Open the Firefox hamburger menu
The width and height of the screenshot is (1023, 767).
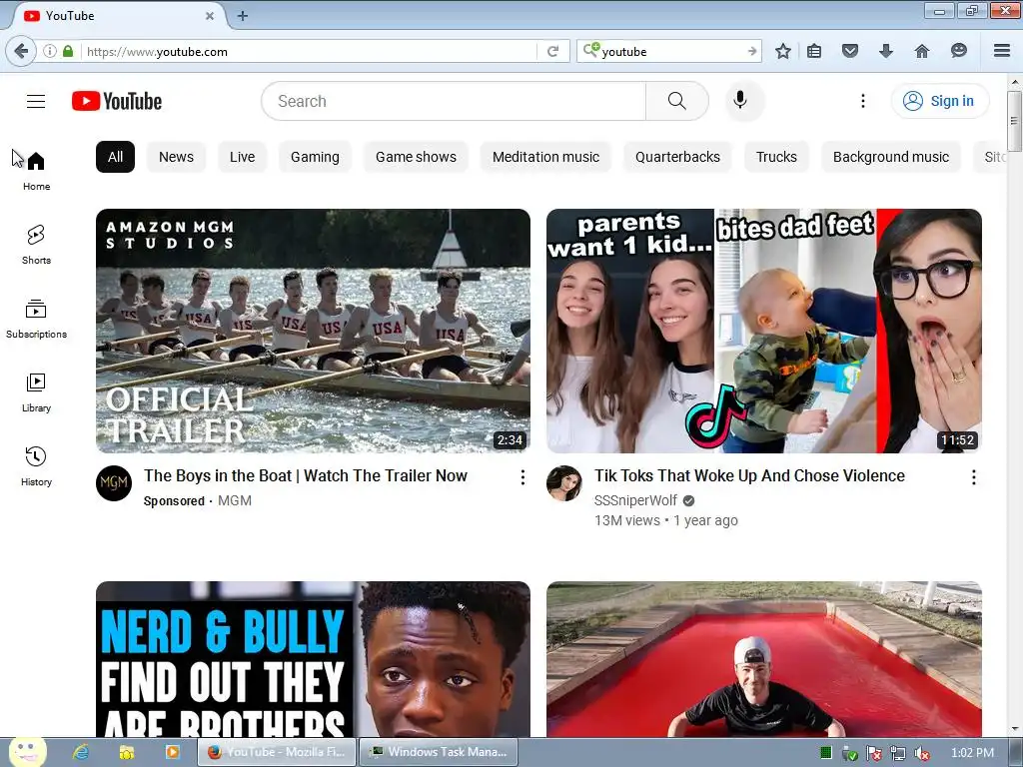tap(1002, 51)
